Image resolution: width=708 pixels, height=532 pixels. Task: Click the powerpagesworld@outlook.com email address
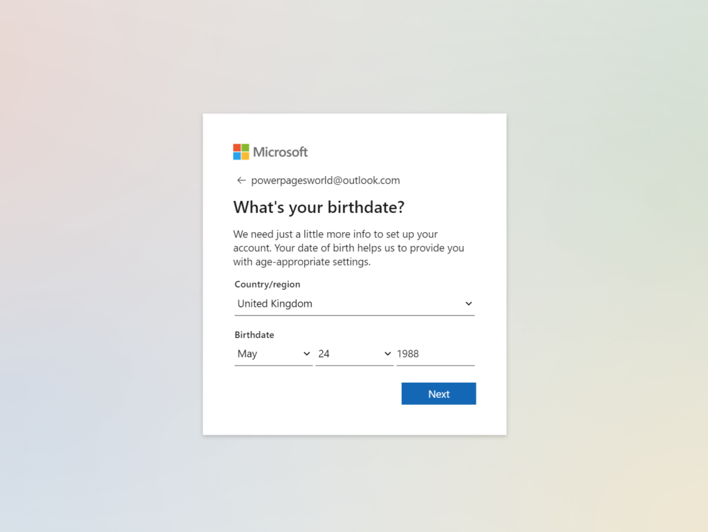pyautogui.click(x=326, y=180)
